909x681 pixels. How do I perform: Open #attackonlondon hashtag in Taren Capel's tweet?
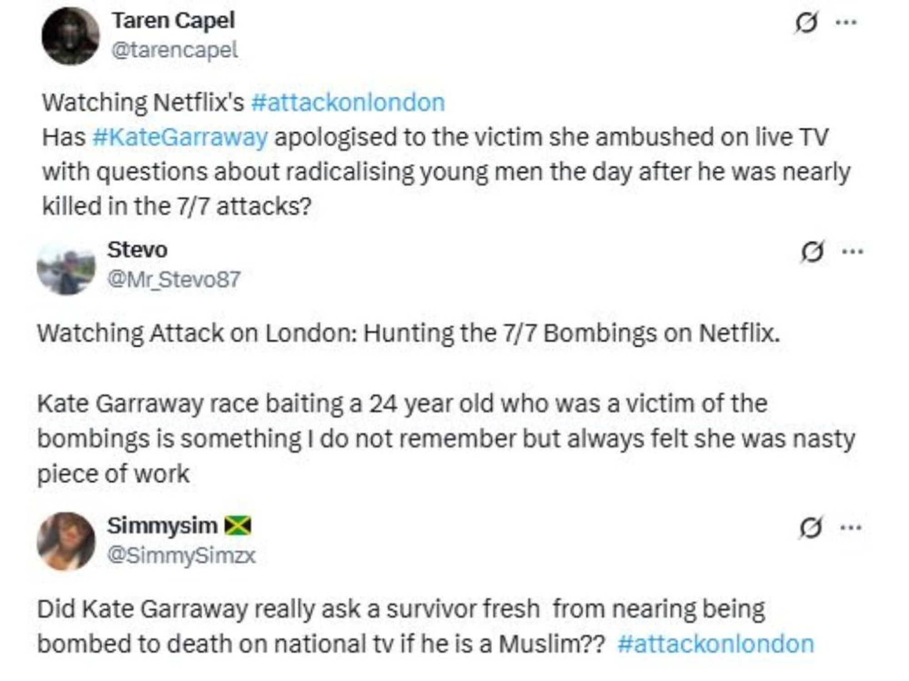[x=348, y=102]
